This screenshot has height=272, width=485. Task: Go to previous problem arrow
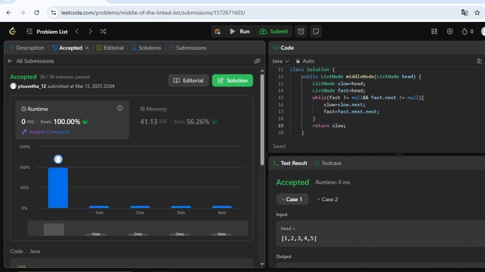(77, 31)
